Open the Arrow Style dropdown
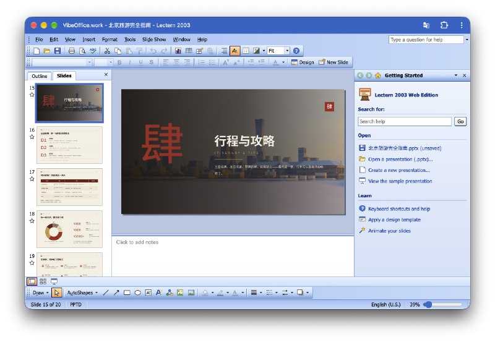495x342 pixels. tap(287, 293)
